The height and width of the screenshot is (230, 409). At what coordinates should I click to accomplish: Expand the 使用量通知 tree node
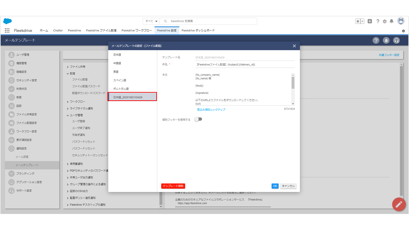tap(68, 164)
